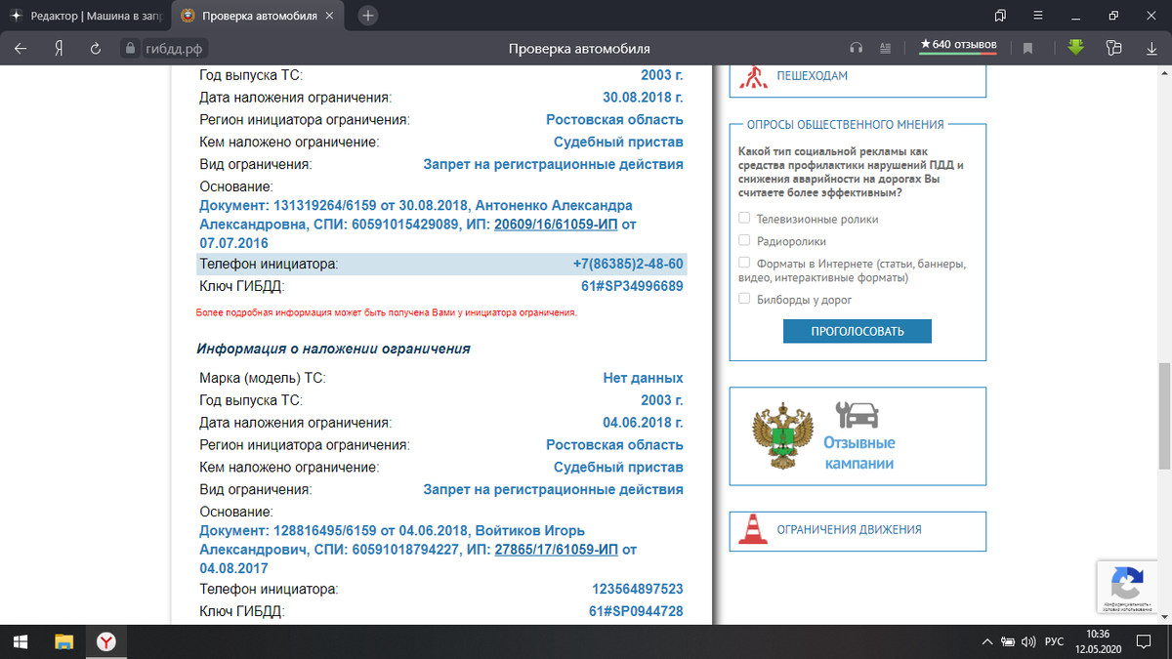Expand the hidden system tray icons
Viewport: 1172px width, 659px height.
(985, 641)
